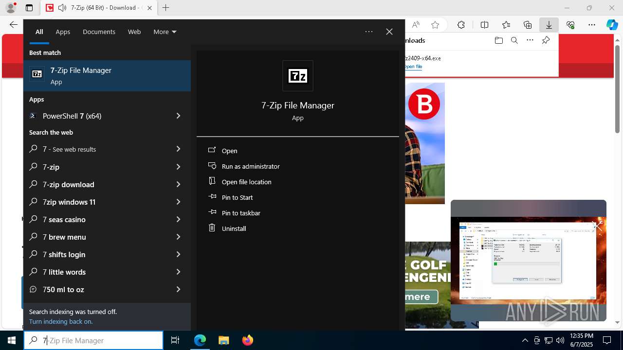Open Edge Browser essentials heart icon
The width and height of the screenshot is (623, 350).
(x=570, y=25)
